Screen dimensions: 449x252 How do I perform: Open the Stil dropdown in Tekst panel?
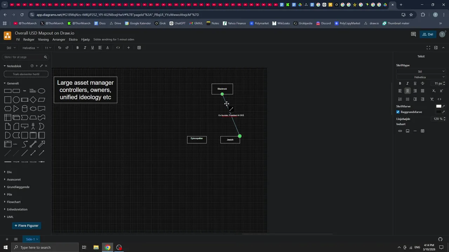point(421,71)
